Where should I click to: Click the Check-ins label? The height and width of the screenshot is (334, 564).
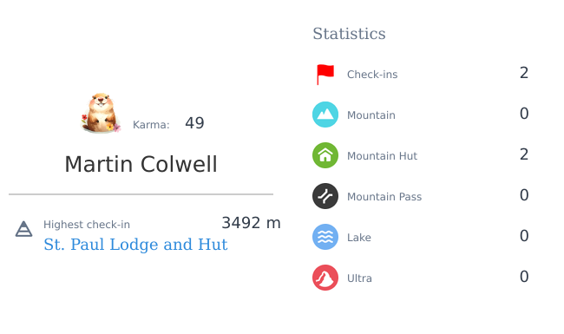tap(372, 75)
